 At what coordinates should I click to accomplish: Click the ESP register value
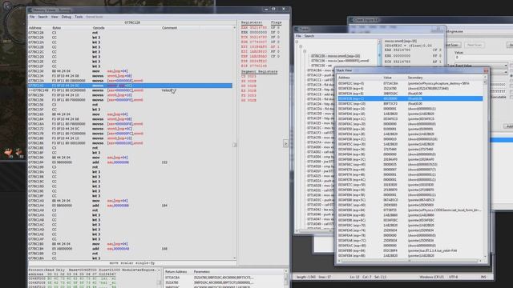[x=254, y=61]
